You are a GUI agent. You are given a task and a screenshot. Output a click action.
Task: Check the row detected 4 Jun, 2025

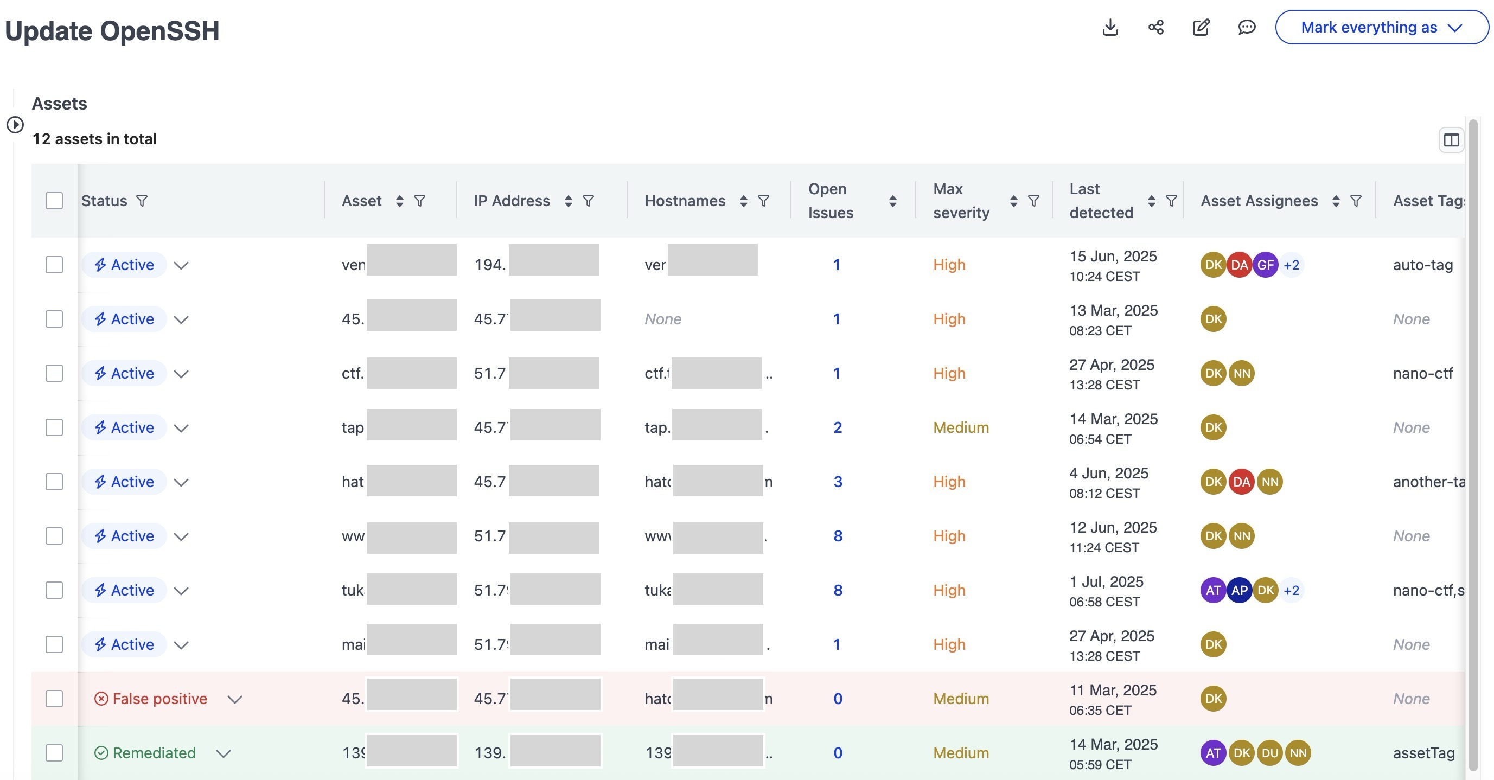[x=54, y=482]
